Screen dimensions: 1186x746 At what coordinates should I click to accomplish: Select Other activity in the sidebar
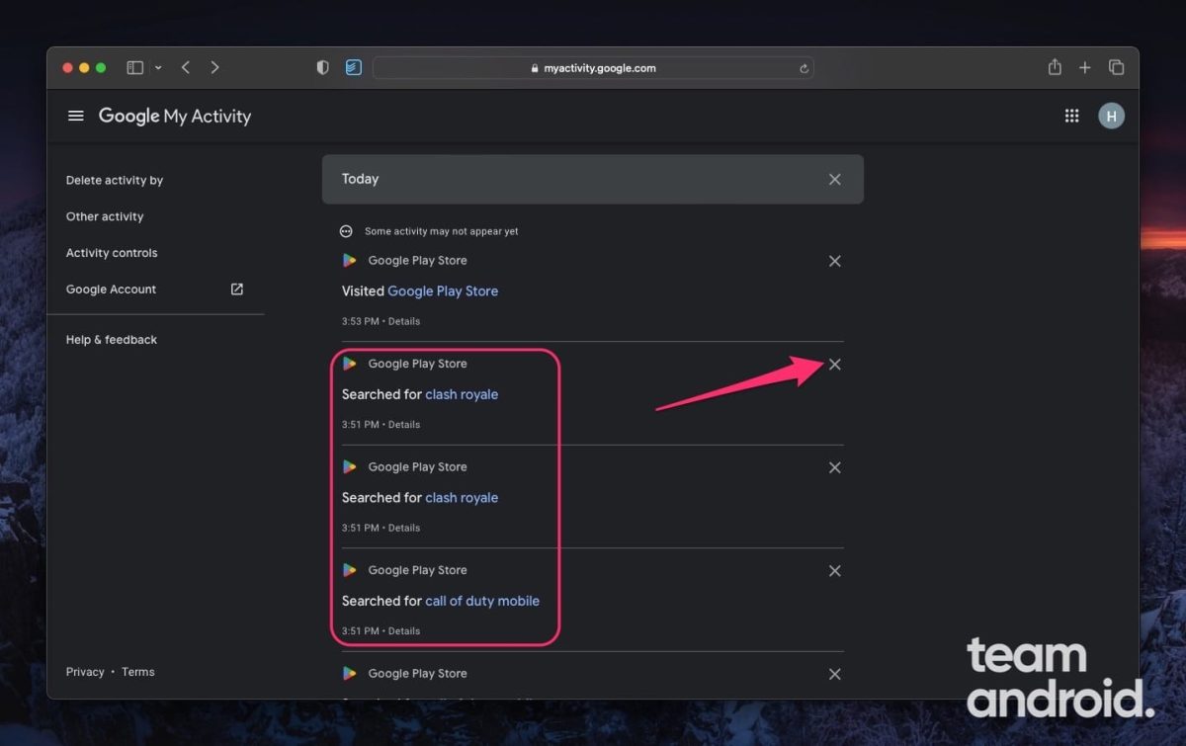pos(105,216)
